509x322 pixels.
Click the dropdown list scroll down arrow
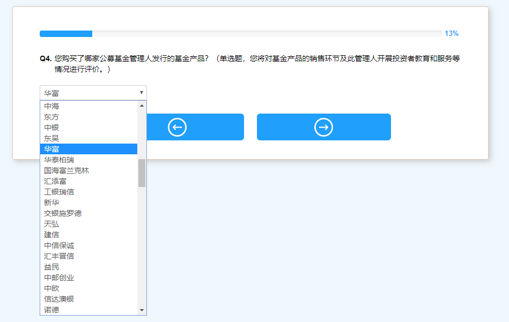142,310
